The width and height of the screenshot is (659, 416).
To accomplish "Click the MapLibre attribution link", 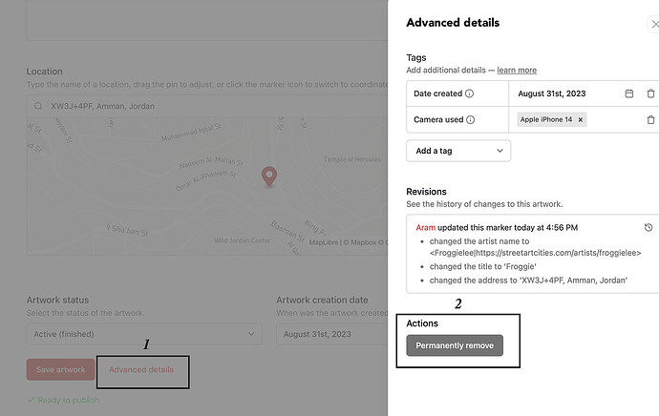I will click(x=323, y=242).
